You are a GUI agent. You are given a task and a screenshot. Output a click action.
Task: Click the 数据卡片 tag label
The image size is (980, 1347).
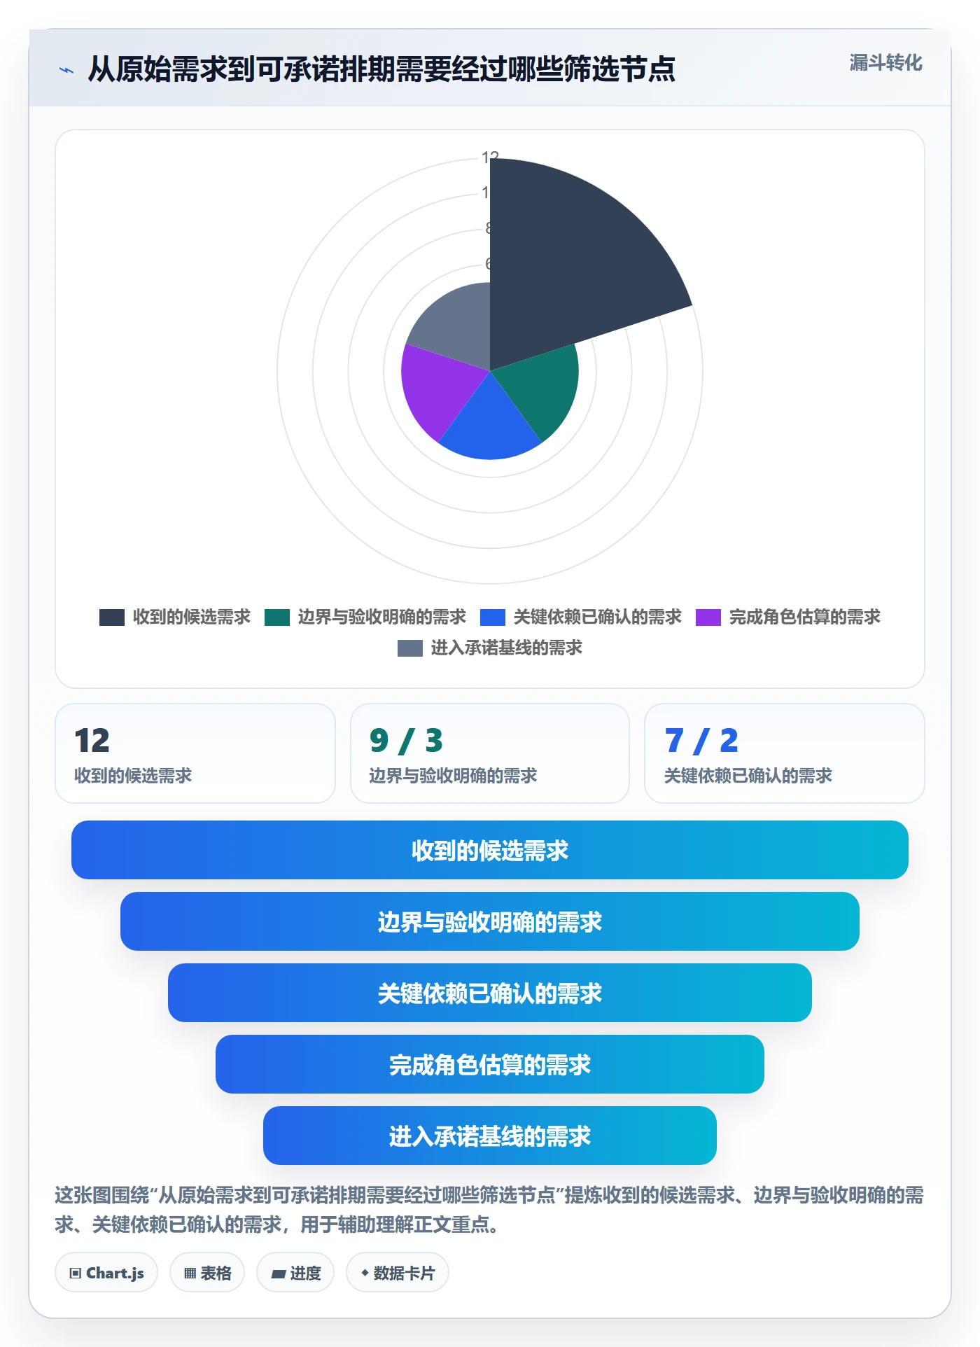click(404, 1273)
